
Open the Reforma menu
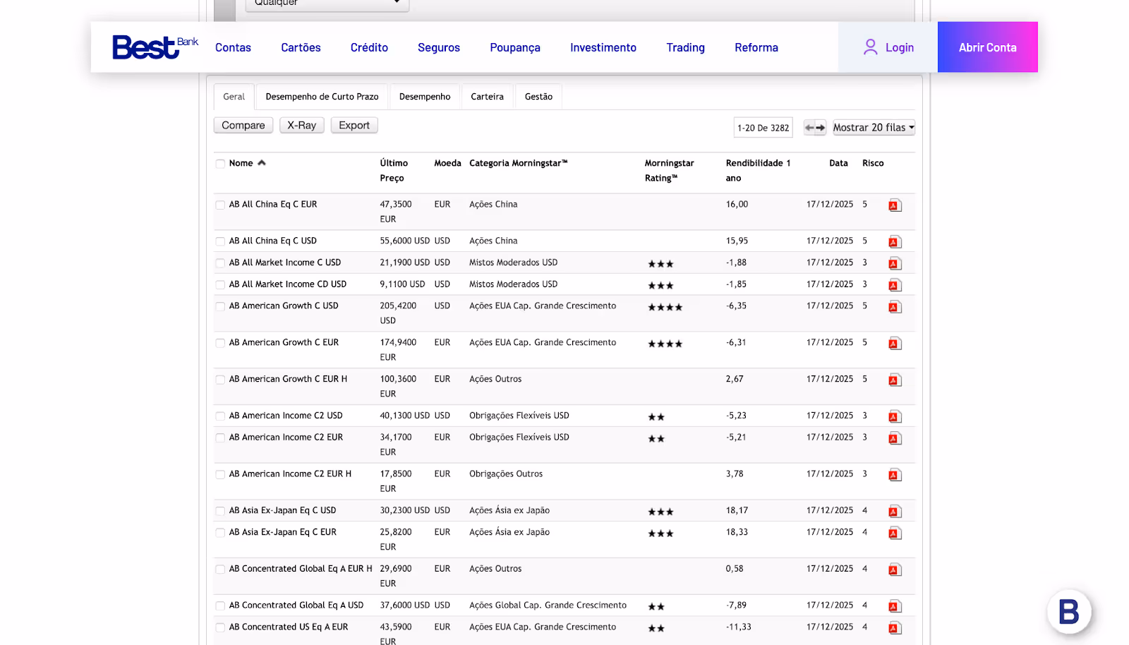(756, 47)
